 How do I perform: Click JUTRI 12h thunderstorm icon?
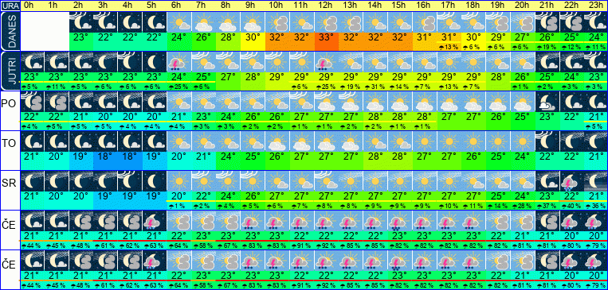326,61
